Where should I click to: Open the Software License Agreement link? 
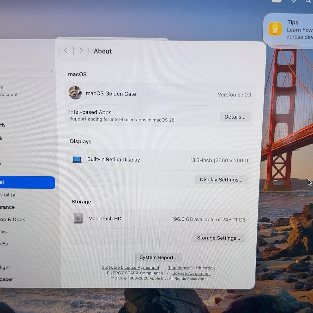(130, 267)
